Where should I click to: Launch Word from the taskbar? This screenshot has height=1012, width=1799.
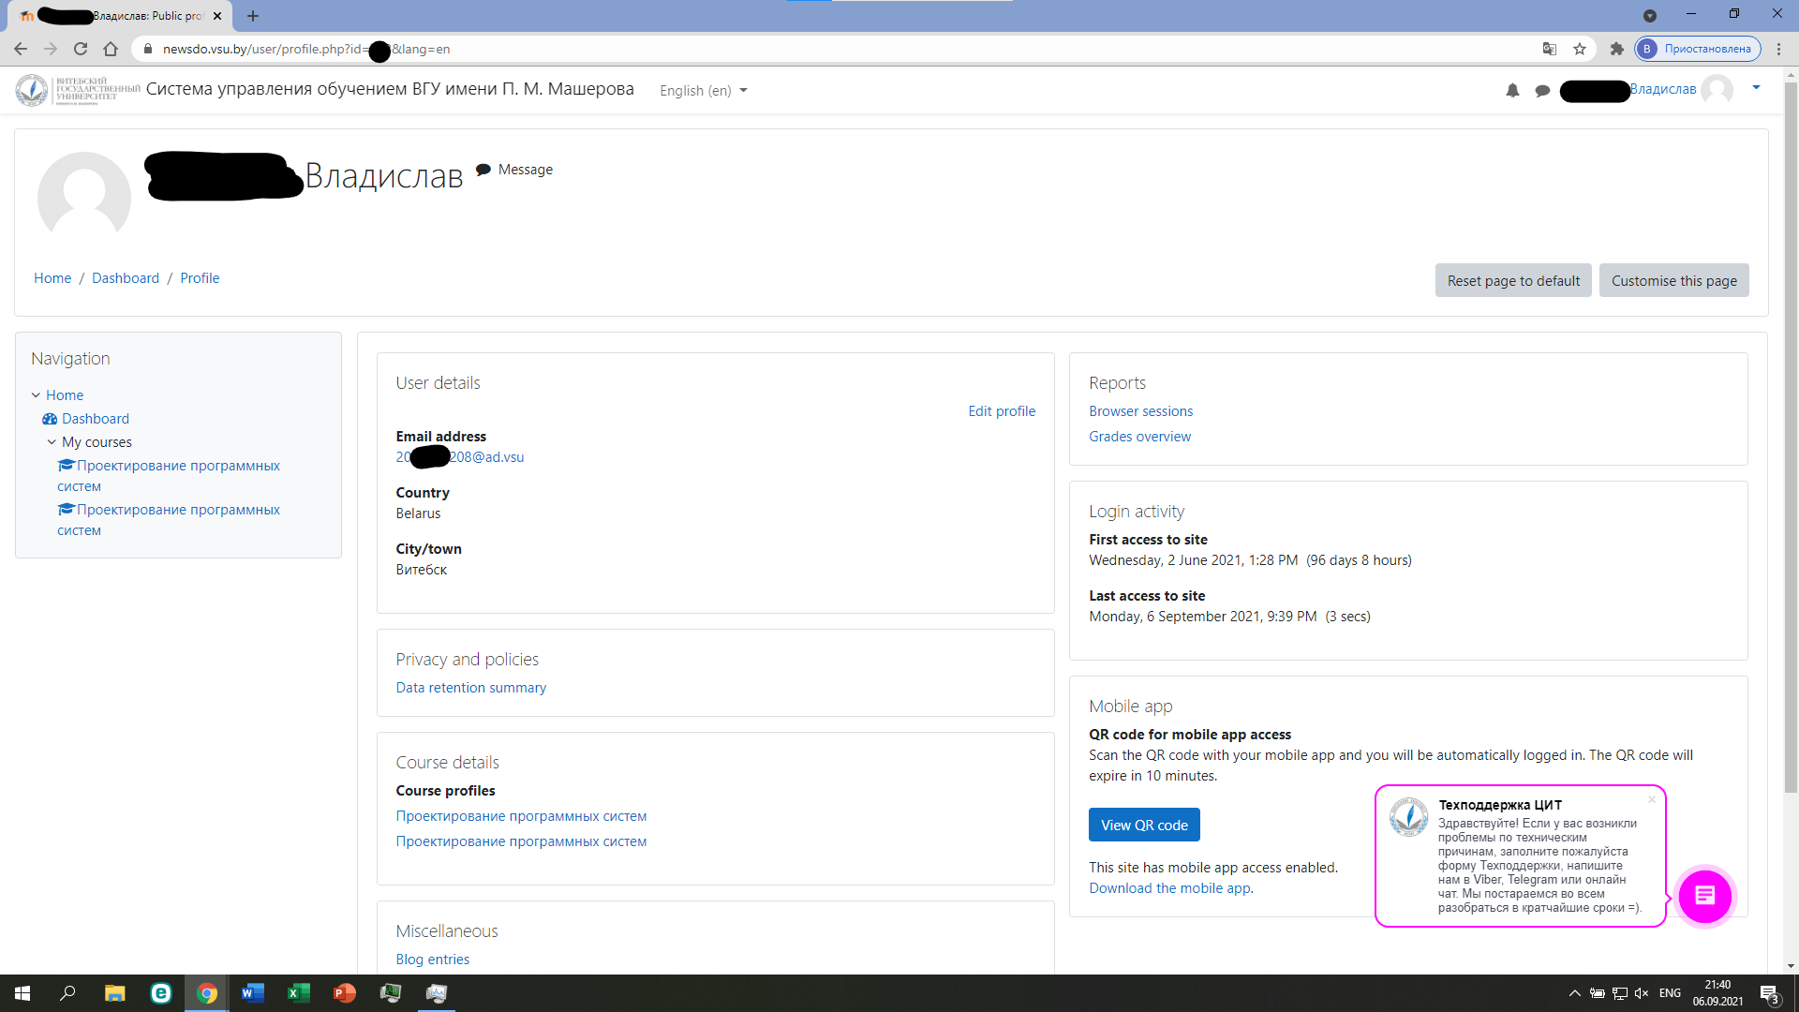[252, 993]
